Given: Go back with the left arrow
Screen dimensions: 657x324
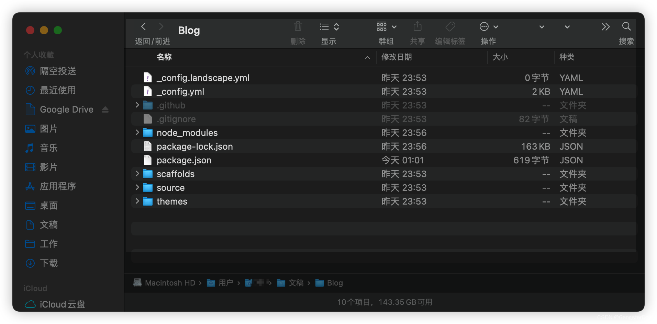Looking at the screenshot, I should [x=144, y=27].
